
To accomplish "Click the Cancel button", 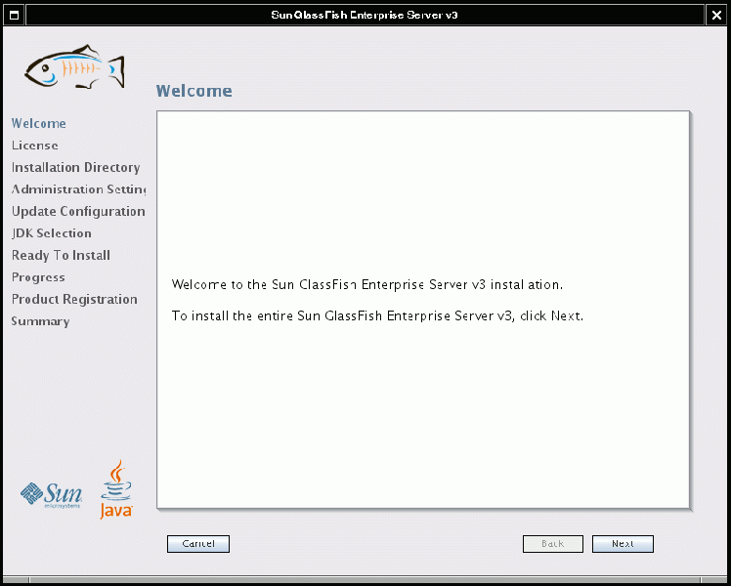I will 198,544.
